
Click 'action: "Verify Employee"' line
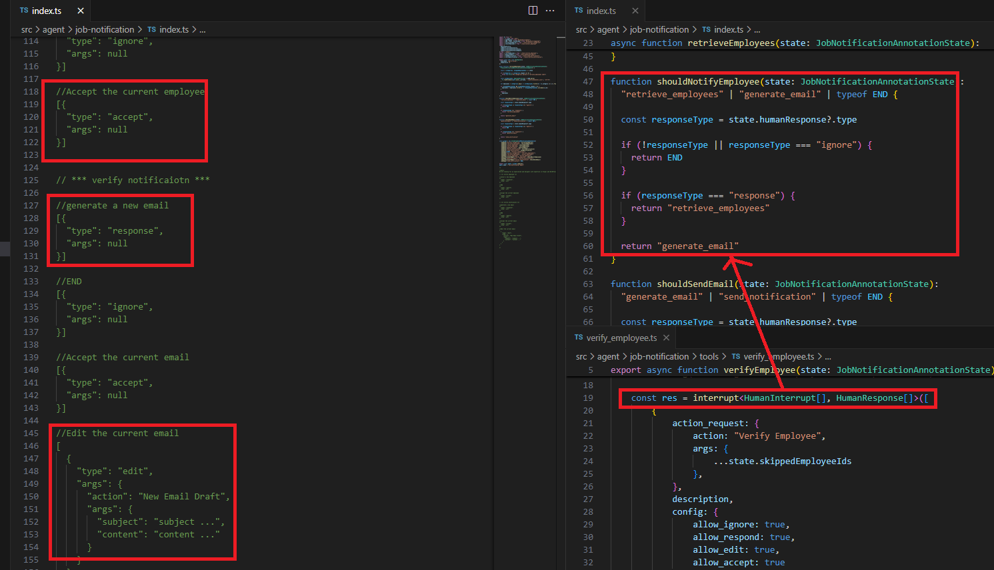click(x=759, y=435)
